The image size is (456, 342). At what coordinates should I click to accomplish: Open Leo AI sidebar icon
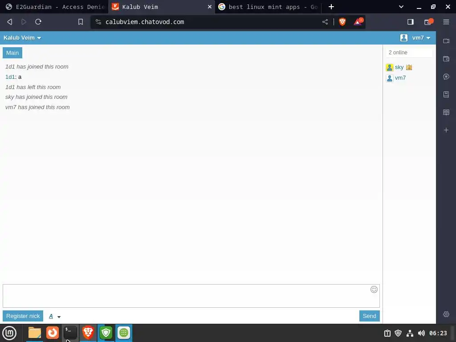pyautogui.click(x=446, y=77)
